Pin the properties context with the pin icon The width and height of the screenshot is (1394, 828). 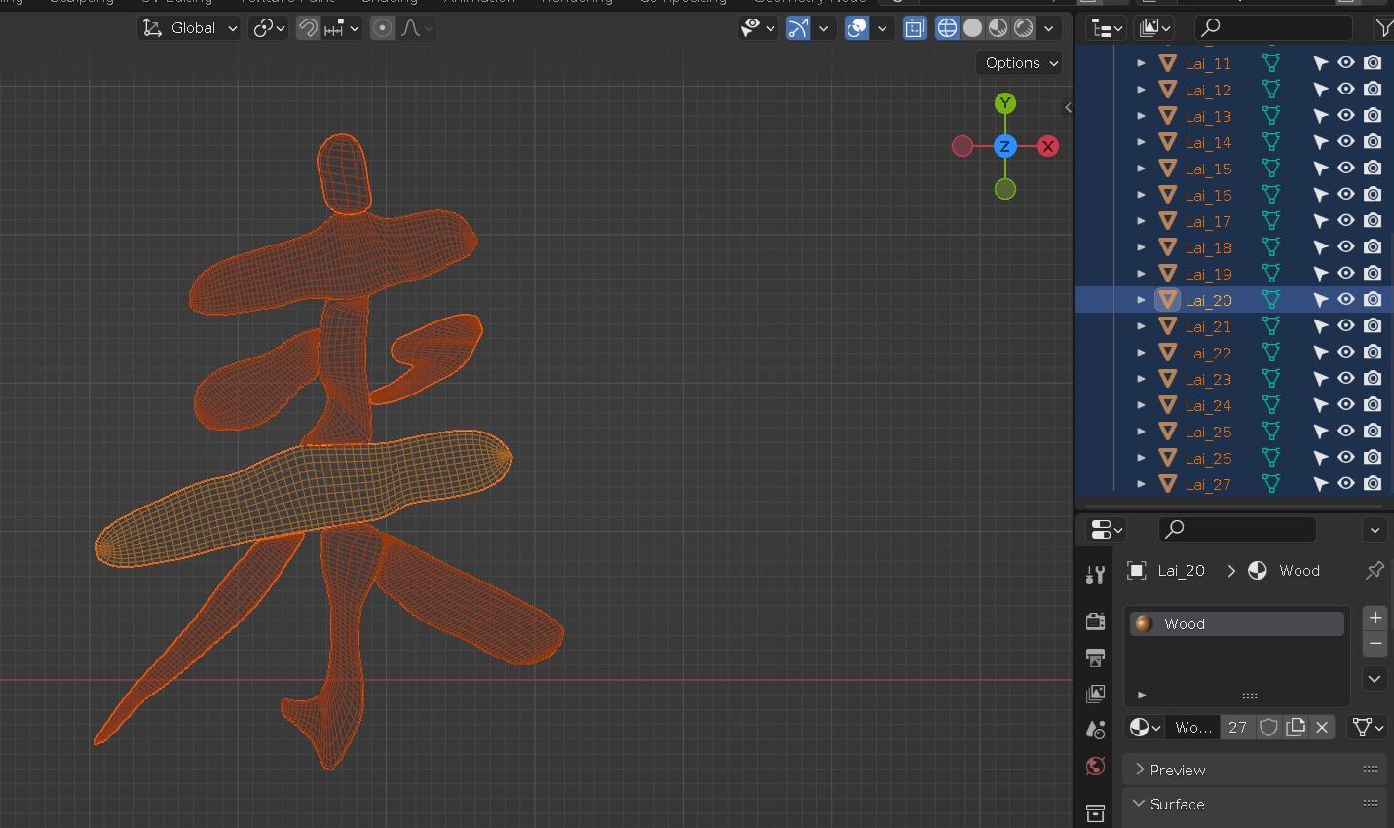(x=1375, y=570)
